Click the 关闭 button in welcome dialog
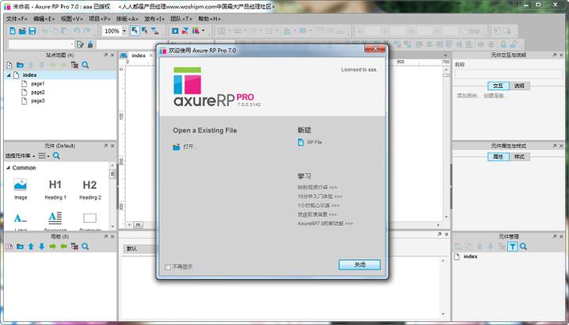 360,265
